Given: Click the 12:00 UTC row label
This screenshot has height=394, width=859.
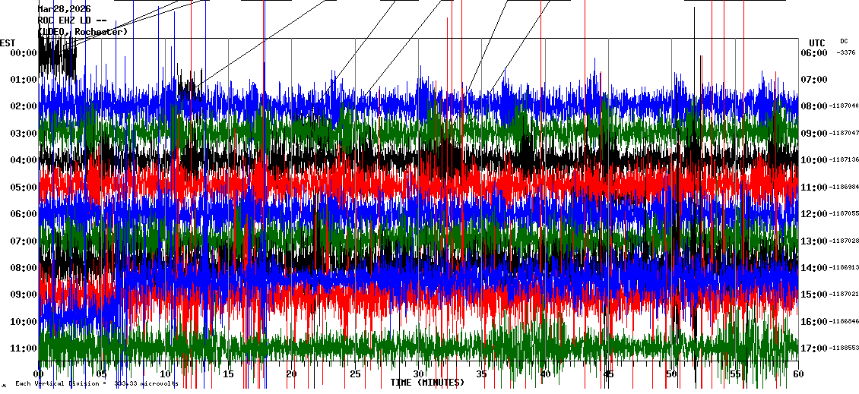Looking at the screenshot, I should (814, 214).
